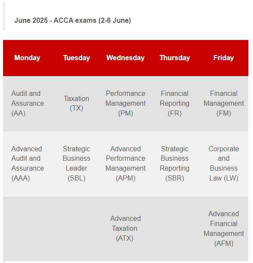Click the Financial Reporting (FR) cell
253x263 pixels.
pos(175,103)
